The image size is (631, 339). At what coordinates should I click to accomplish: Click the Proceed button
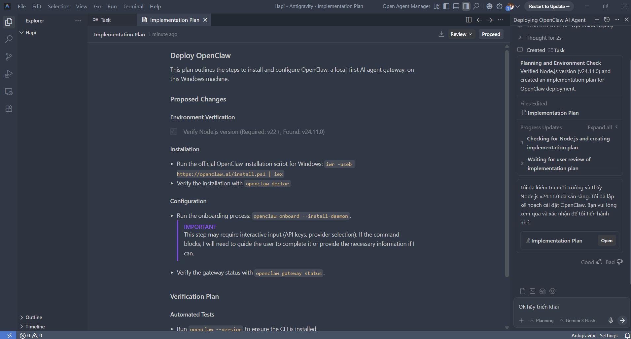491,34
